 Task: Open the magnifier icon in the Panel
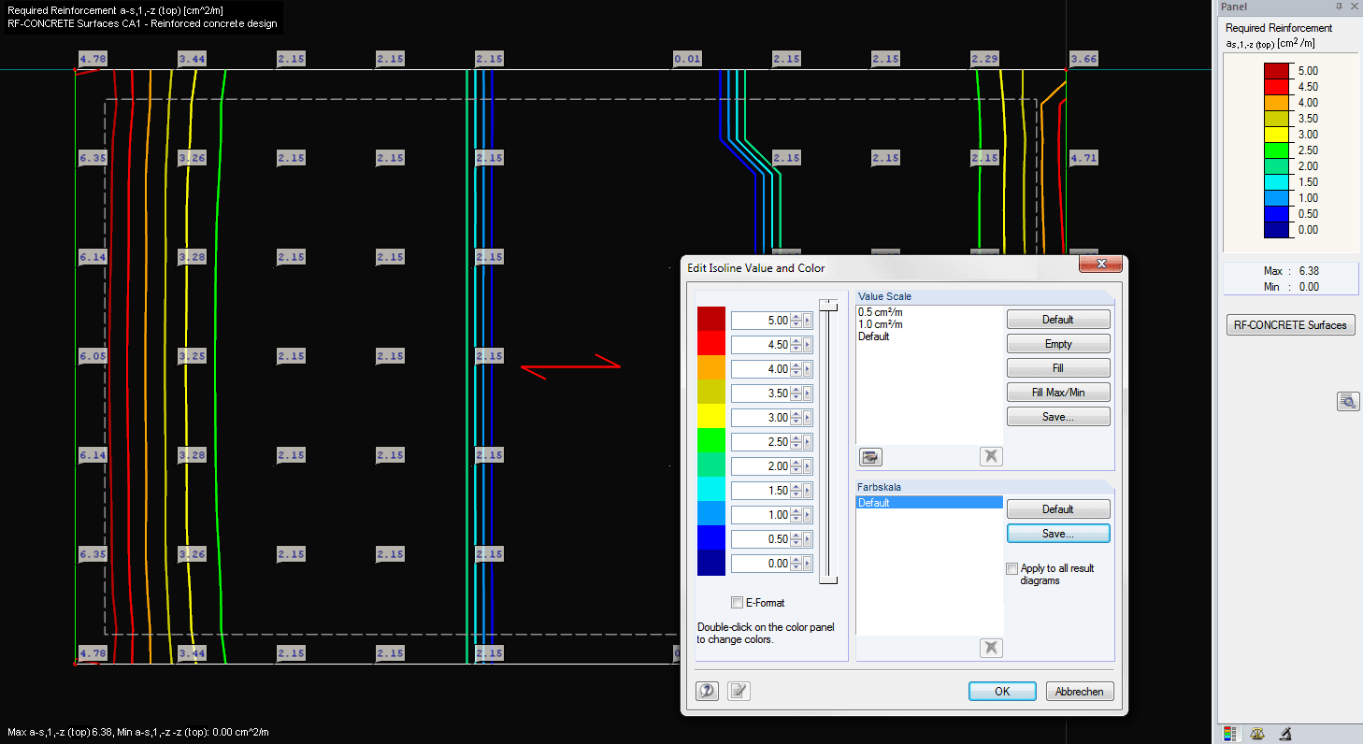[x=1348, y=402]
